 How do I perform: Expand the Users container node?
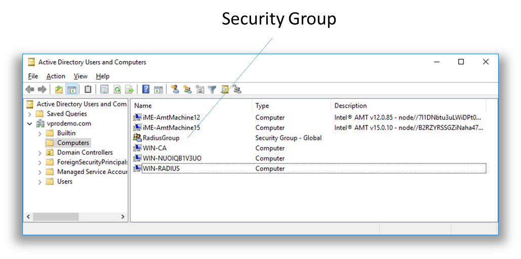click(40, 182)
